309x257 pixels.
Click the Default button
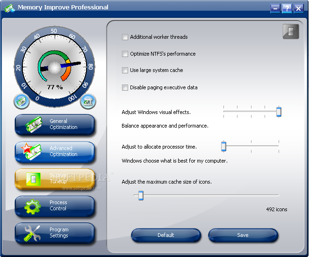(x=166, y=235)
